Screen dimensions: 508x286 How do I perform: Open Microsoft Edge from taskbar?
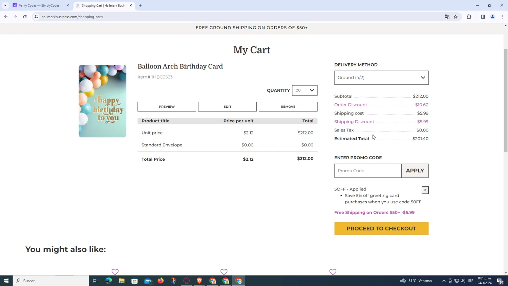coord(108,281)
